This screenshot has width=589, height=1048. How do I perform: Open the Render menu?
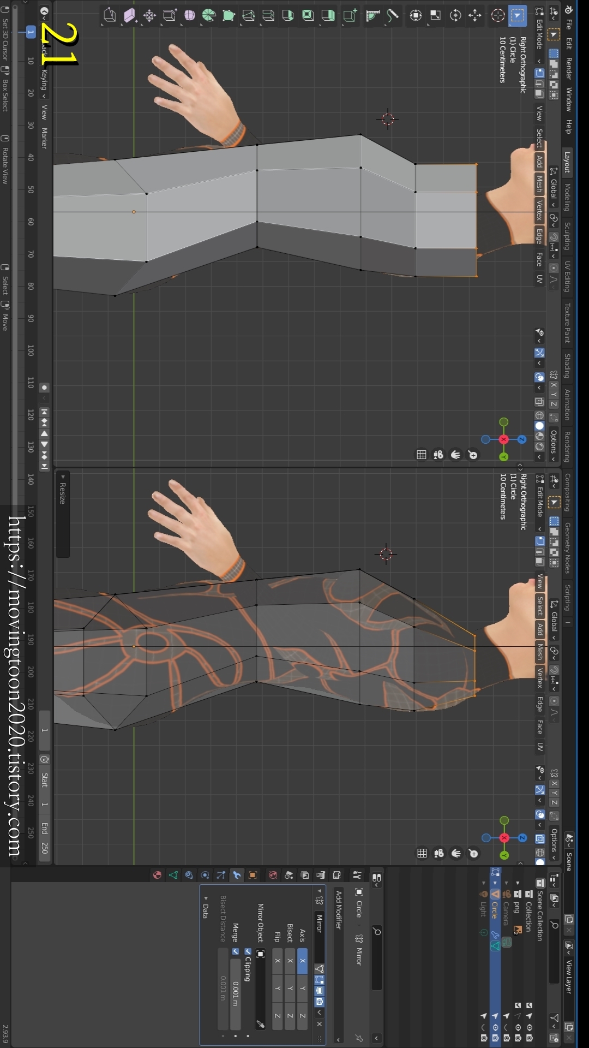click(x=568, y=68)
